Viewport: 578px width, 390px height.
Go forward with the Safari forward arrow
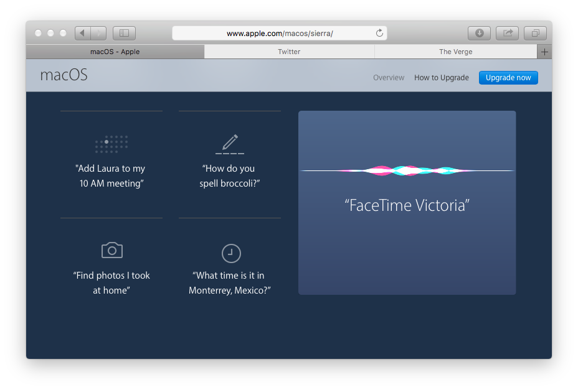(x=99, y=33)
